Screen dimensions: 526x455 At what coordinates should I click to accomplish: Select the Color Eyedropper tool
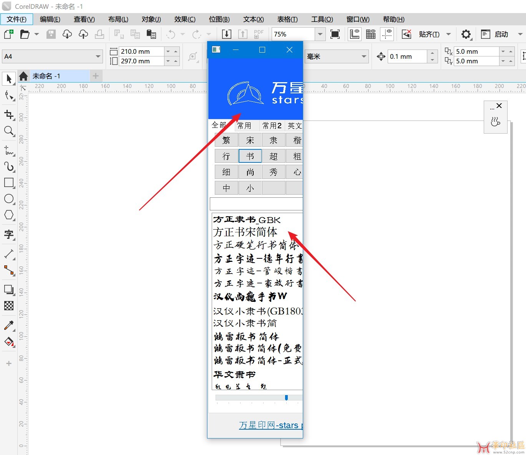click(x=9, y=325)
